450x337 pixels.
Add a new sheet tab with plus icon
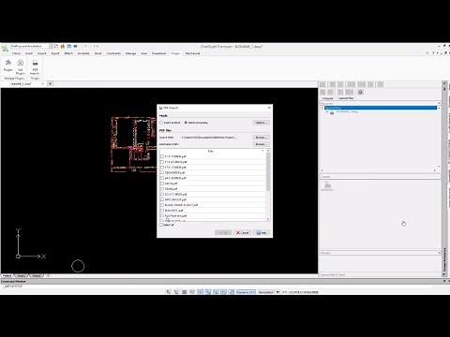[48, 276]
